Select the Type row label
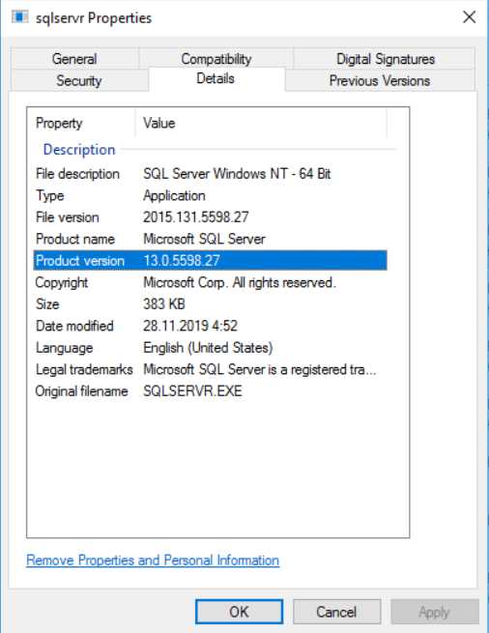 (49, 196)
